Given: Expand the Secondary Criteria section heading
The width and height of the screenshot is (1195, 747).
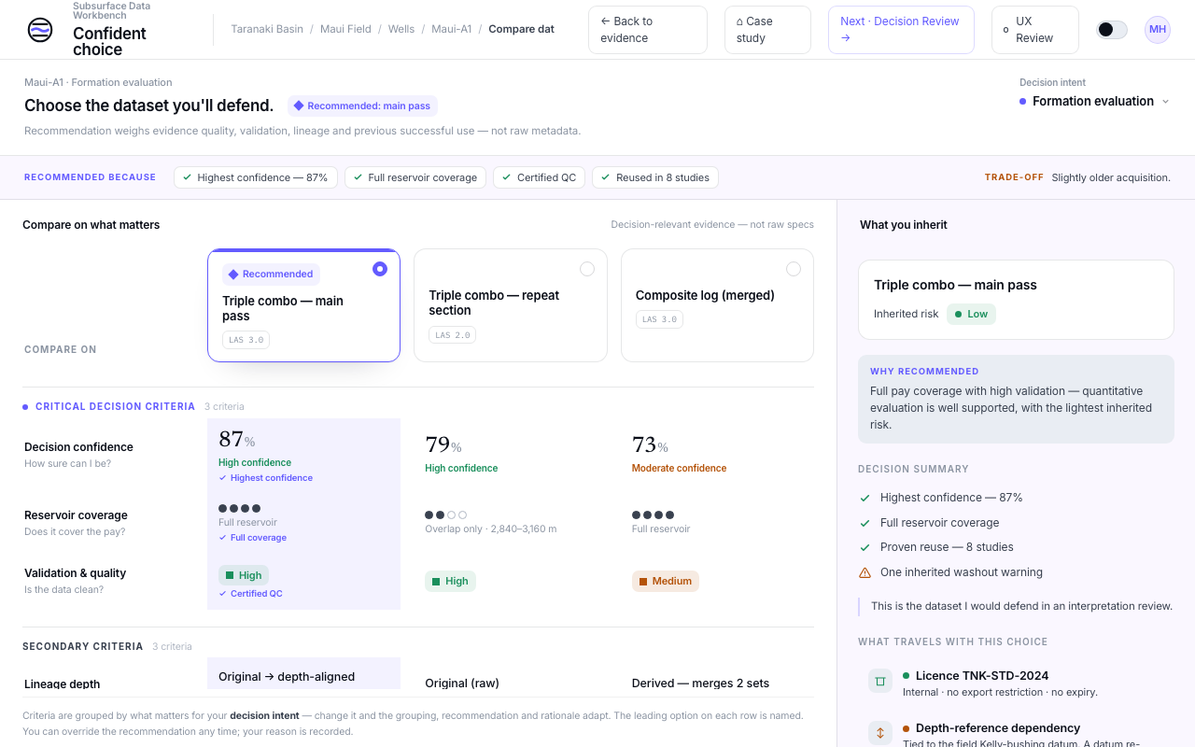Looking at the screenshot, I should [83, 646].
